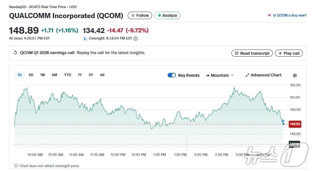
Task: Click the Advanced Chart expand icon
Action: 247,75
